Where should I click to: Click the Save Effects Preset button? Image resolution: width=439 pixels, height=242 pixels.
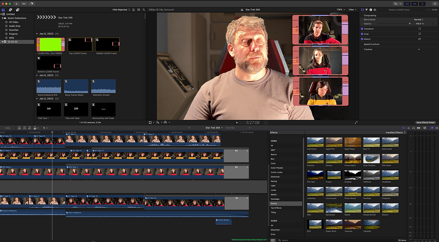coord(425,122)
